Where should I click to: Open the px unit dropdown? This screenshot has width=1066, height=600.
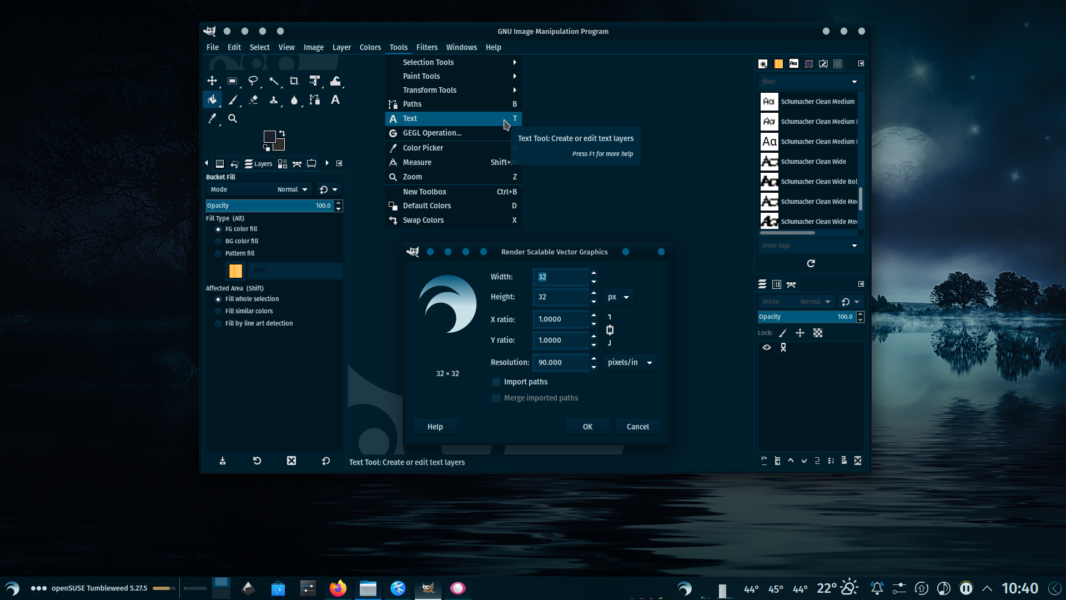pos(618,297)
